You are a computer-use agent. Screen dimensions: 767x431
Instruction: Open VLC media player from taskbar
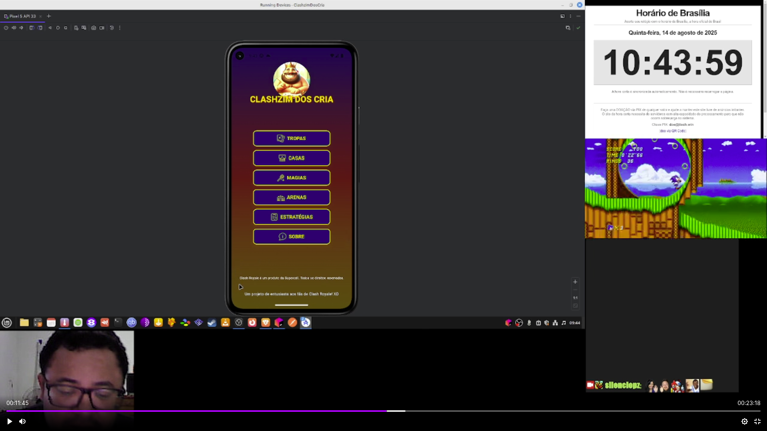pos(225,322)
